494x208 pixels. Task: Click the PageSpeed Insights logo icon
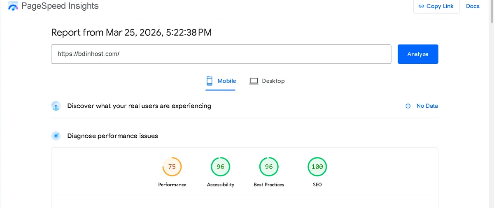click(13, 6)
